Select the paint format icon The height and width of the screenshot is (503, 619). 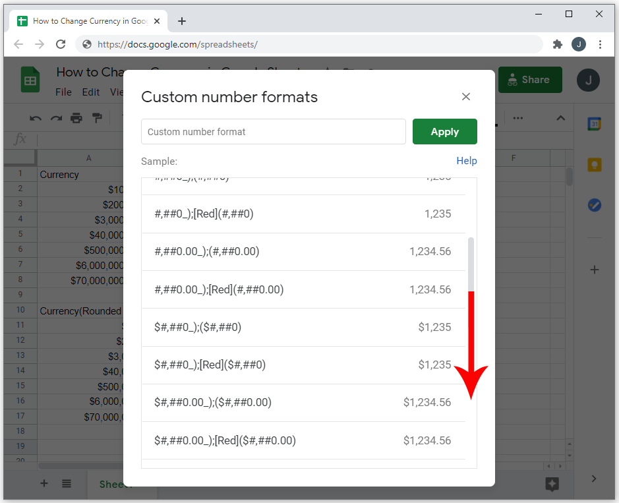97,118
